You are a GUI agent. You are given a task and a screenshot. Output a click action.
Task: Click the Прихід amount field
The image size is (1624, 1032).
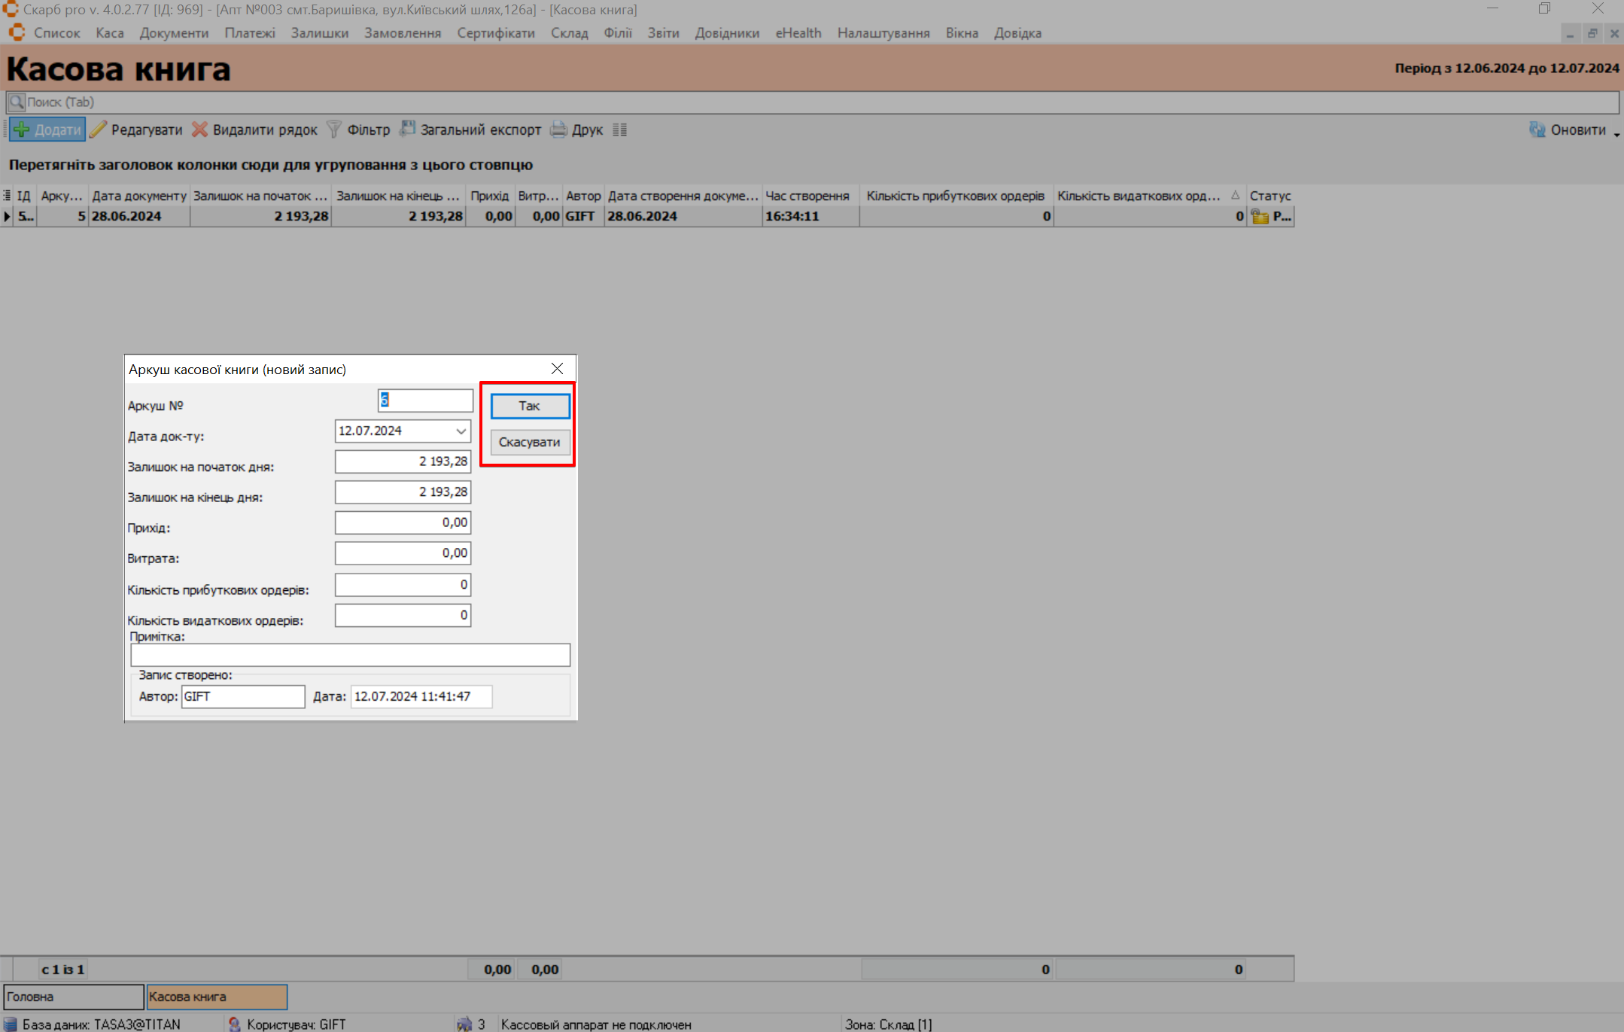point(403,522)
